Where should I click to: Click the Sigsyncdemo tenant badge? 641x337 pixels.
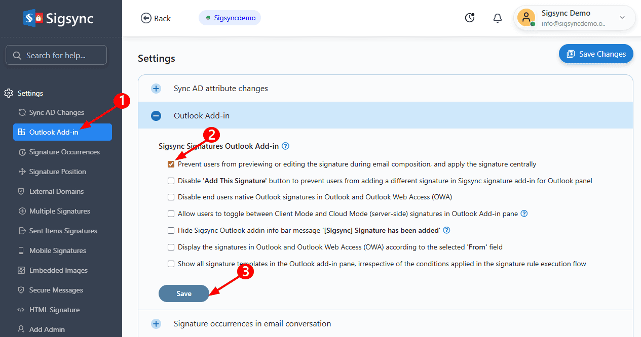[230, 18]
